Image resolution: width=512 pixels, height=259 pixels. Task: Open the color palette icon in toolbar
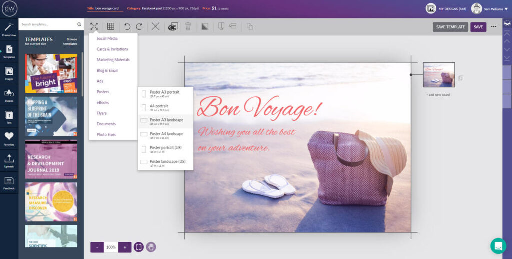pos(173,27)
